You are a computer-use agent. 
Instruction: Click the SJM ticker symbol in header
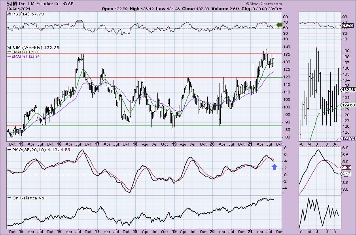pos(12,4)
